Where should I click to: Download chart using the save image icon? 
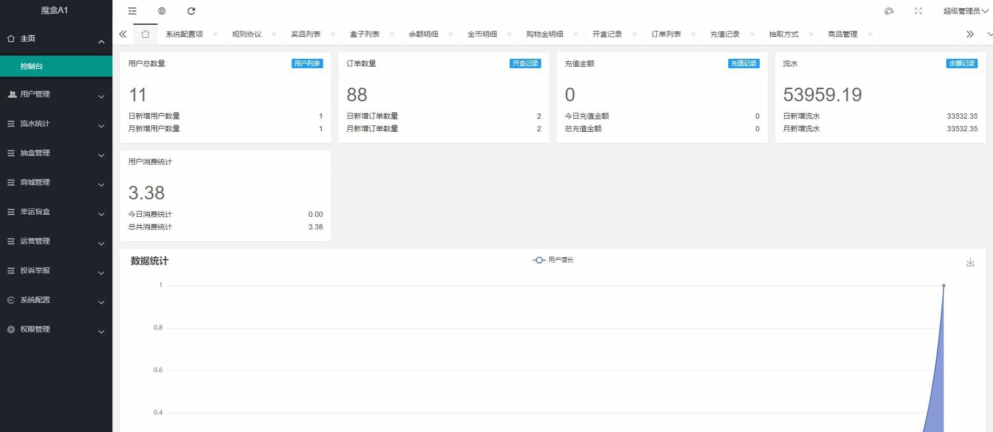click(970, 262)
